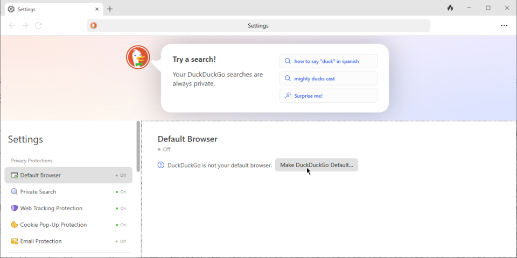
Task: Click the Default Browser sidebar icon
Action: [x=15, y=175]
